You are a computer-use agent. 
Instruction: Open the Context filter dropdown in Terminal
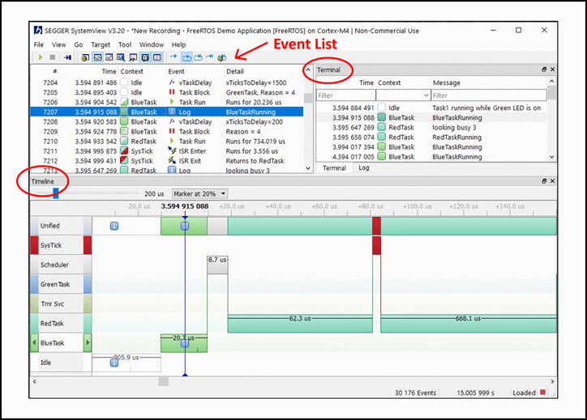(403, 95)
